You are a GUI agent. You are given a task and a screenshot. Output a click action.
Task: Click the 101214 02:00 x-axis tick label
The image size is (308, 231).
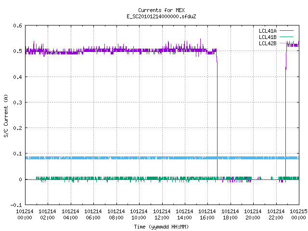click(x=47, y=214)
